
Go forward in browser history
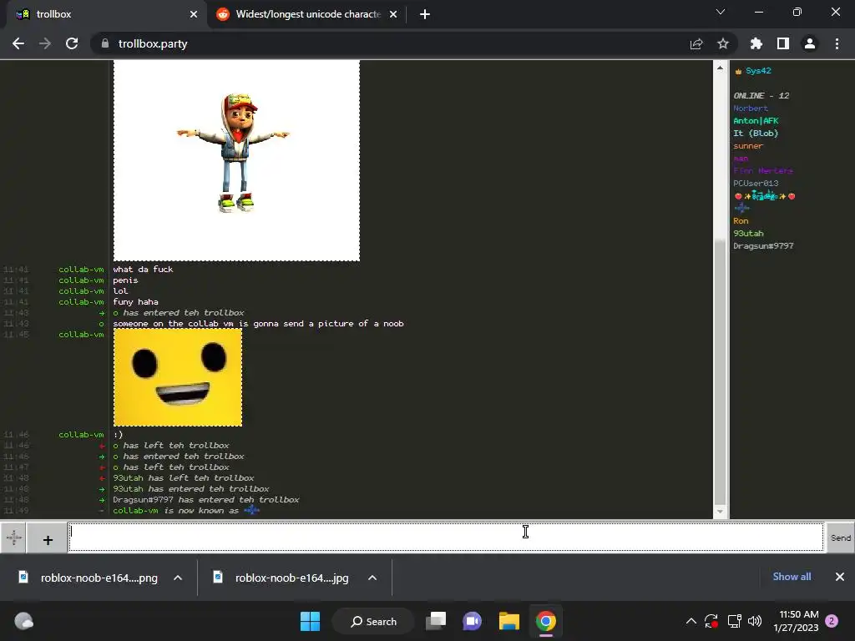tap(45, 43)
